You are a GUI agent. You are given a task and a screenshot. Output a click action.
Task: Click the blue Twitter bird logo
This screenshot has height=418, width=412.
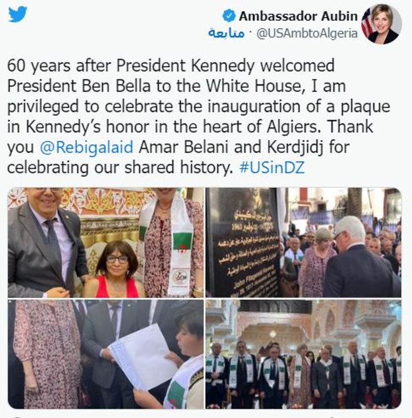pyautogui.click(x=18, y=14)
